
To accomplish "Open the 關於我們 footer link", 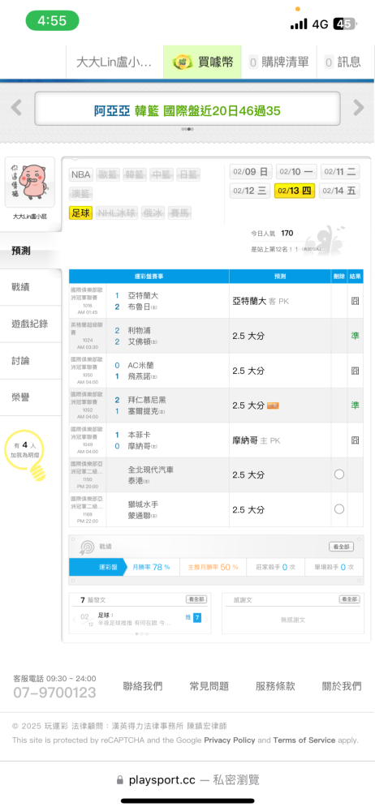I will [x=342, y=686].
